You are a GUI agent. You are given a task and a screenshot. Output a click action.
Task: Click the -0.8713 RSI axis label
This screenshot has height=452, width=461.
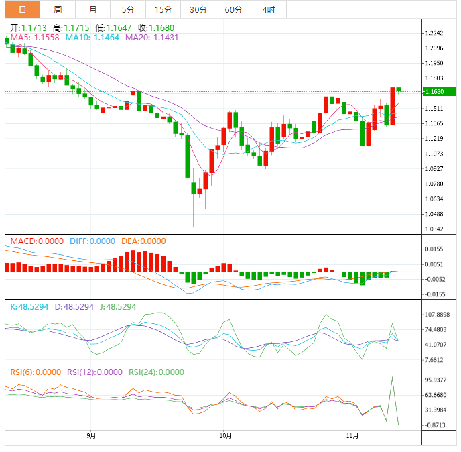click(x=435, y=425)
